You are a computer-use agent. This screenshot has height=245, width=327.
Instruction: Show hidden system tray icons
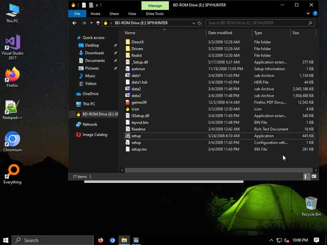(x=271, y=240)
